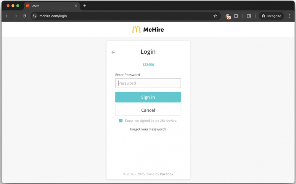
Task: Click the 123456 username link
Action: tap(148, 65)
